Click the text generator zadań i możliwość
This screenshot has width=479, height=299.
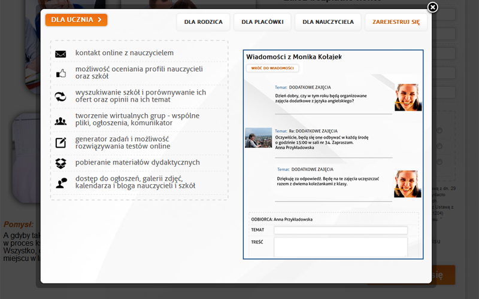(122, 139)
